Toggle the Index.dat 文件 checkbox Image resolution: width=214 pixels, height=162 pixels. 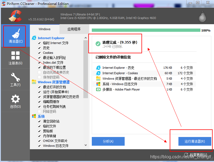tap(39, 63)
